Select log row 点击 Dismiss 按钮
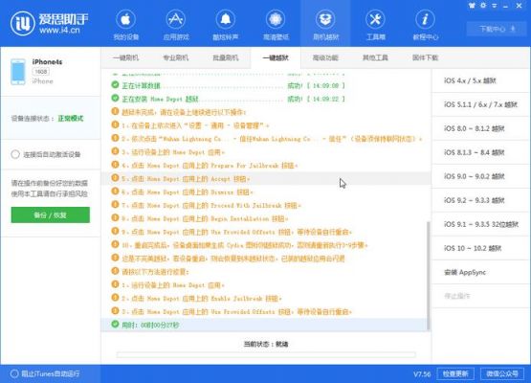This screenshot has width=531, height=383. (266, 191)
